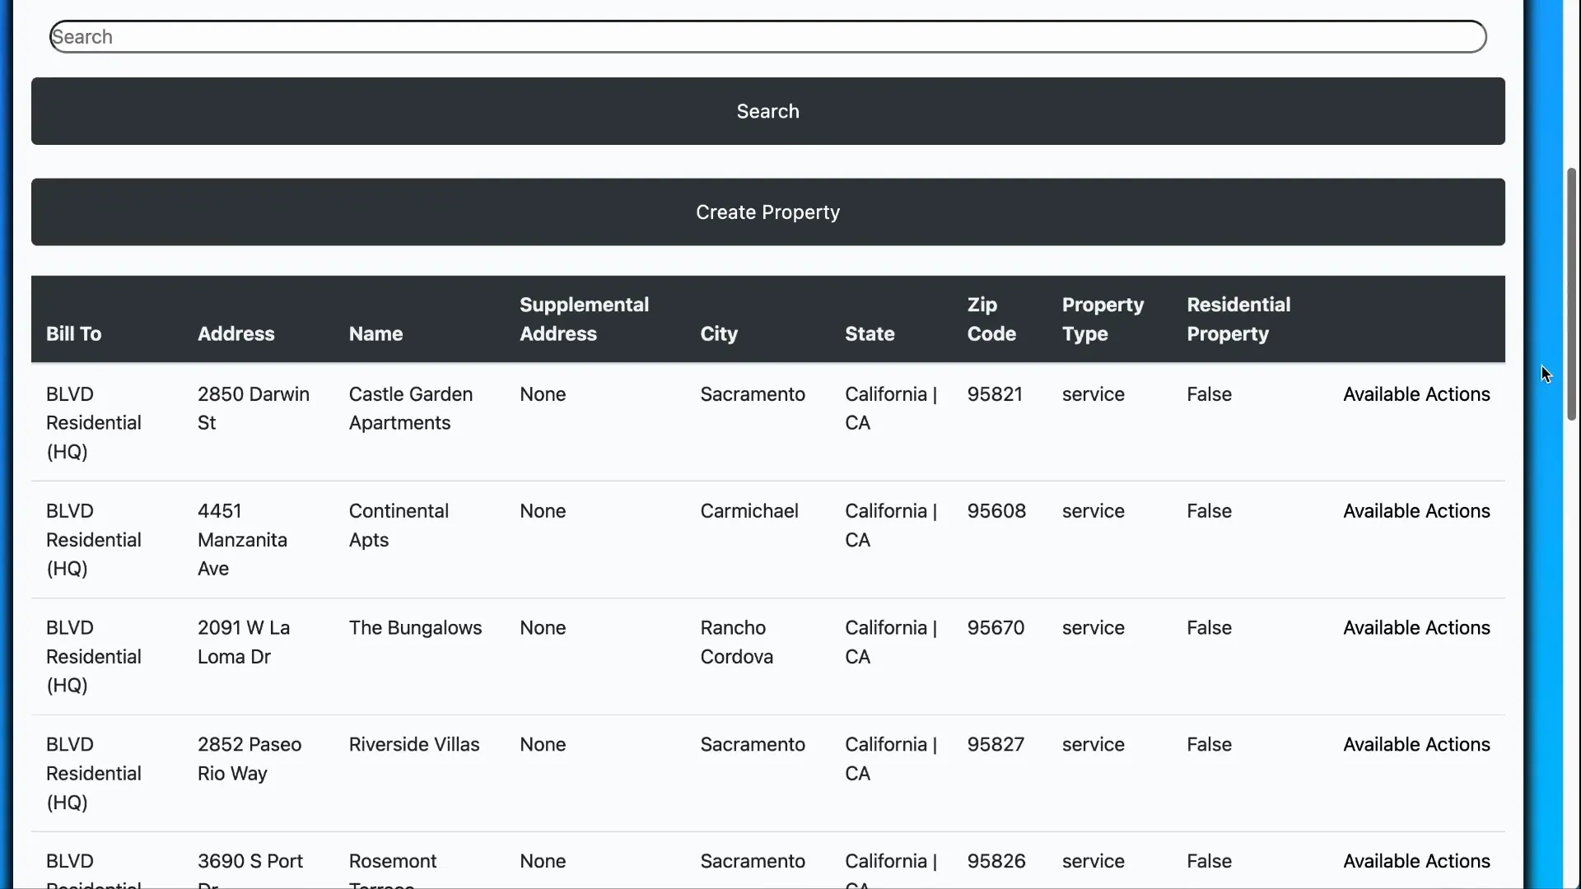Click the Create Property button
1581x889 pixels.
point(767,212)
